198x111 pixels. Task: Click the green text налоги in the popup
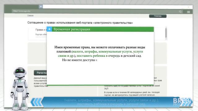click(78, 51)
